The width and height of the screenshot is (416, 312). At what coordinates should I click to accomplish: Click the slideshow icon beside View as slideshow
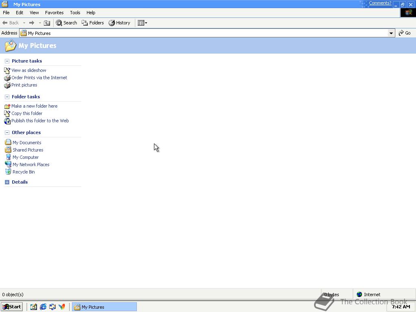point(7,71)
